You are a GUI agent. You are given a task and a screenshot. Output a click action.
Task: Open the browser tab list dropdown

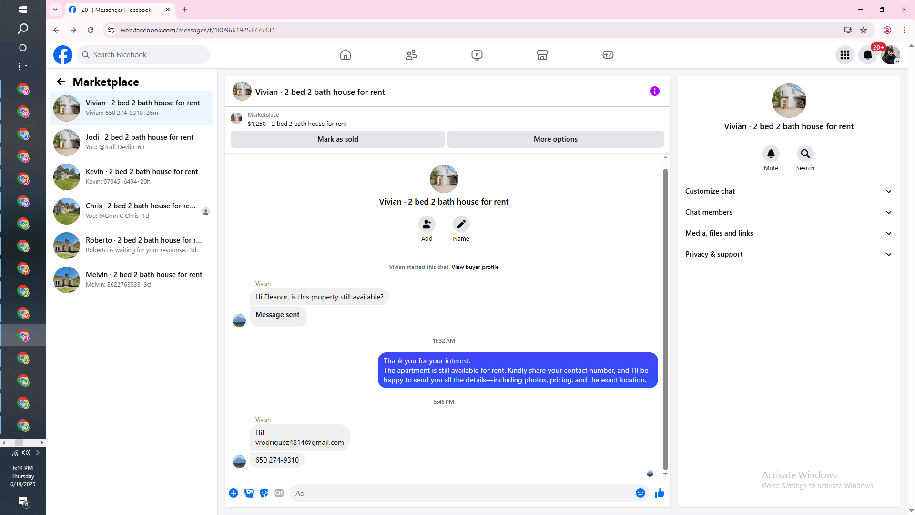click(55, 10)
